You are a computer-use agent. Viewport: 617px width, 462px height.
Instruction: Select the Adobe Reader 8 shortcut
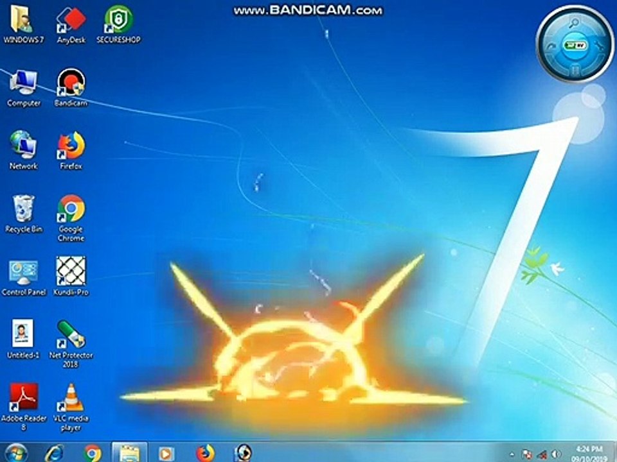coord(24,407)
